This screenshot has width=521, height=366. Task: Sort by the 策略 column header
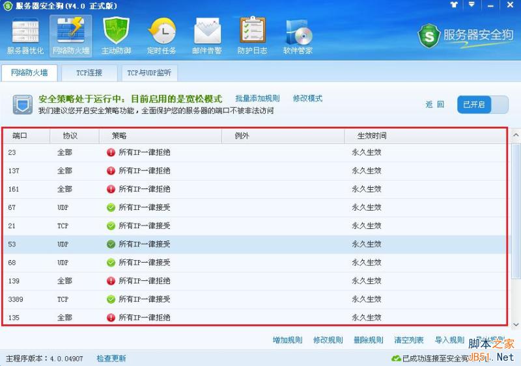[160, 136]
